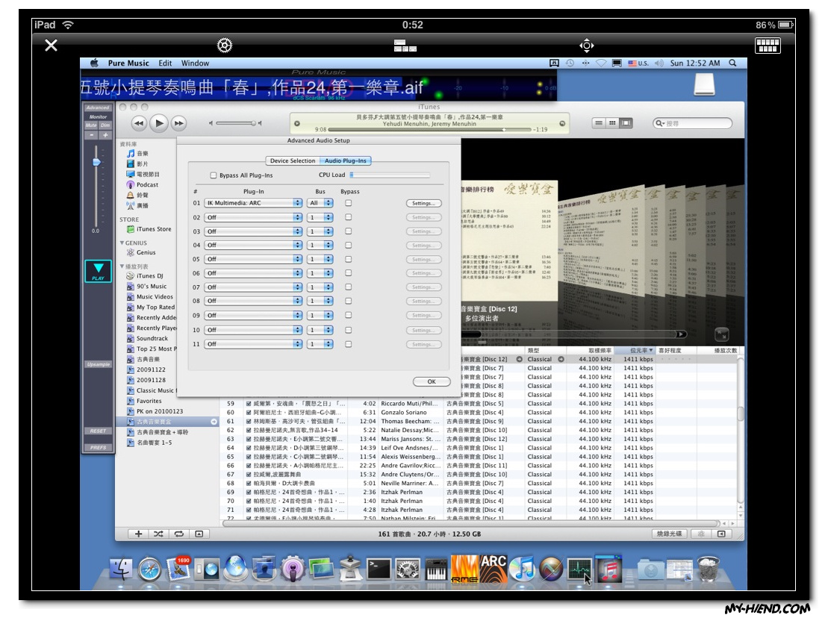Open plug-in 02 Off dropdown

253,217
